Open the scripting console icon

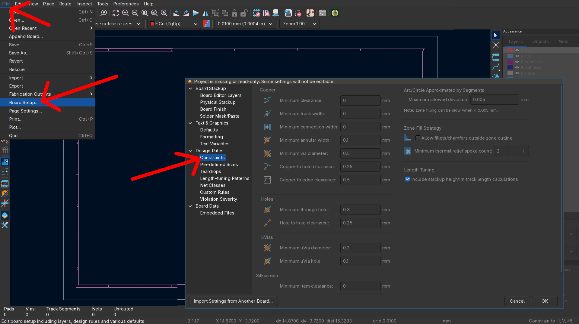pyautogui.click(x=322, y=13)
